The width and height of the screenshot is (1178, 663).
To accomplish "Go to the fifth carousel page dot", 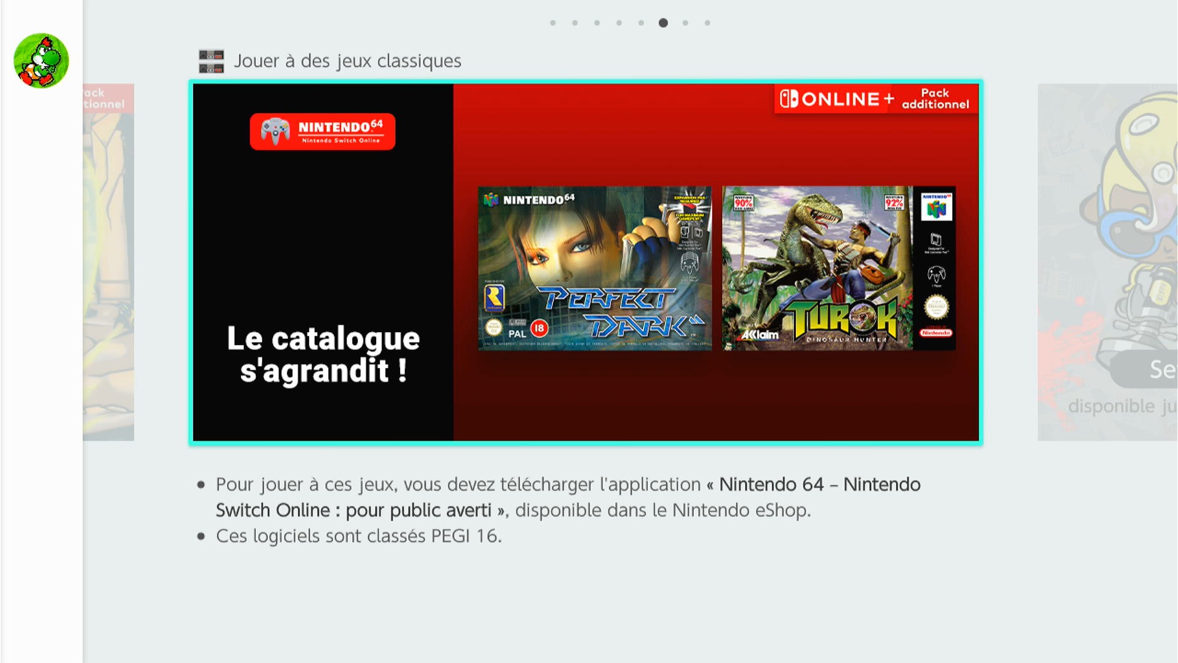I will pos(641,23).
